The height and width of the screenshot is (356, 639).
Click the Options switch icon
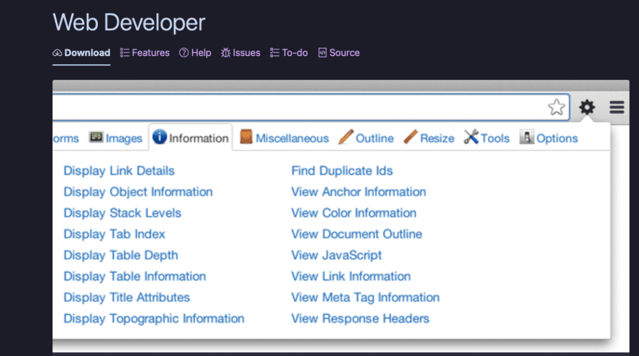click(527, 137)
